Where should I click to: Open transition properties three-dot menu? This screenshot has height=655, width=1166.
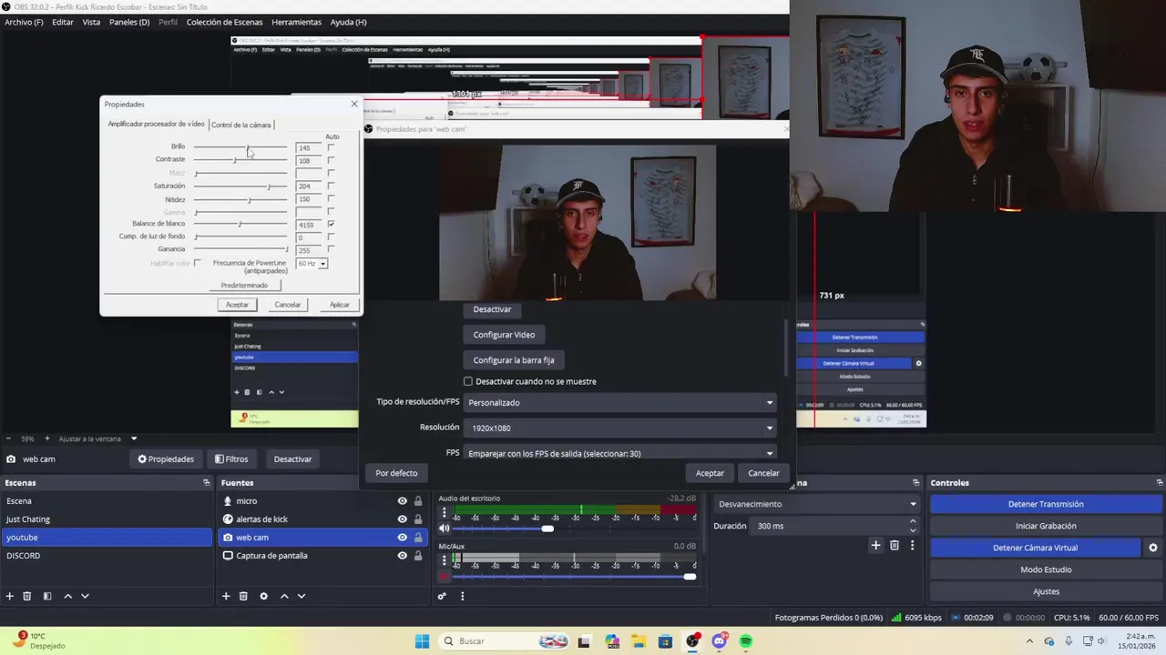coord(912,545)
